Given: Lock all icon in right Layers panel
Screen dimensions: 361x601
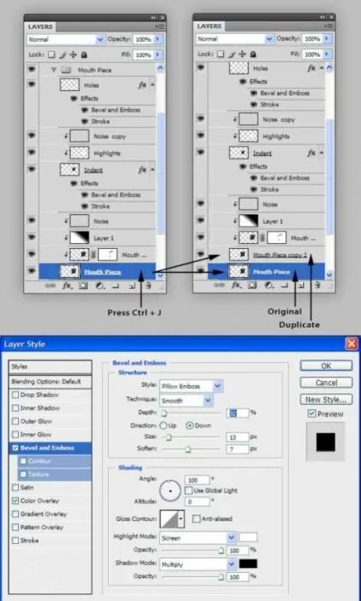Looking at the screenshot, I should coord(253,54).
